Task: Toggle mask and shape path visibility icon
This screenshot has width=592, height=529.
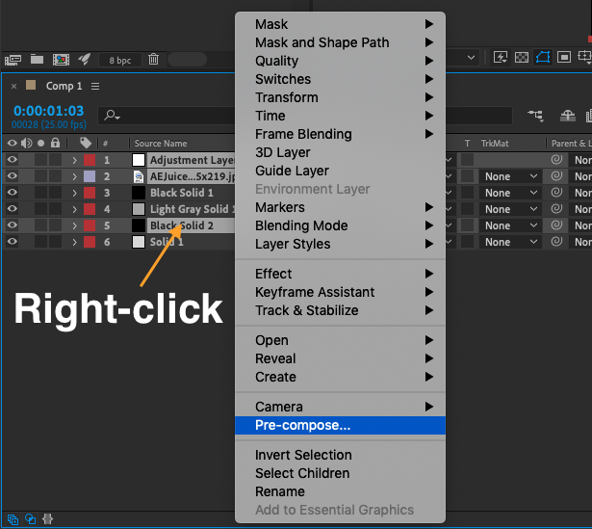Action: pyautogui.click(x=543, y=58)
